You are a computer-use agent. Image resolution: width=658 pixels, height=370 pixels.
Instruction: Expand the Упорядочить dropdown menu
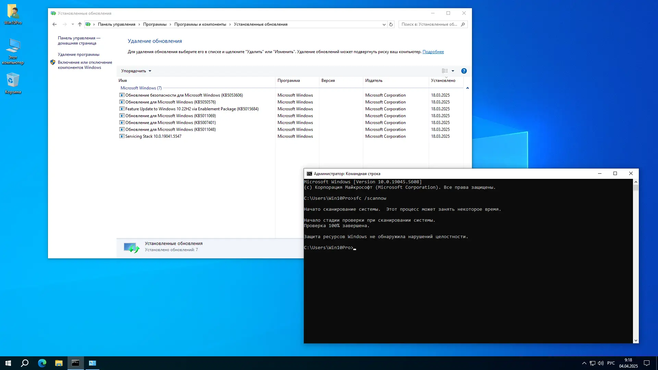136,71
